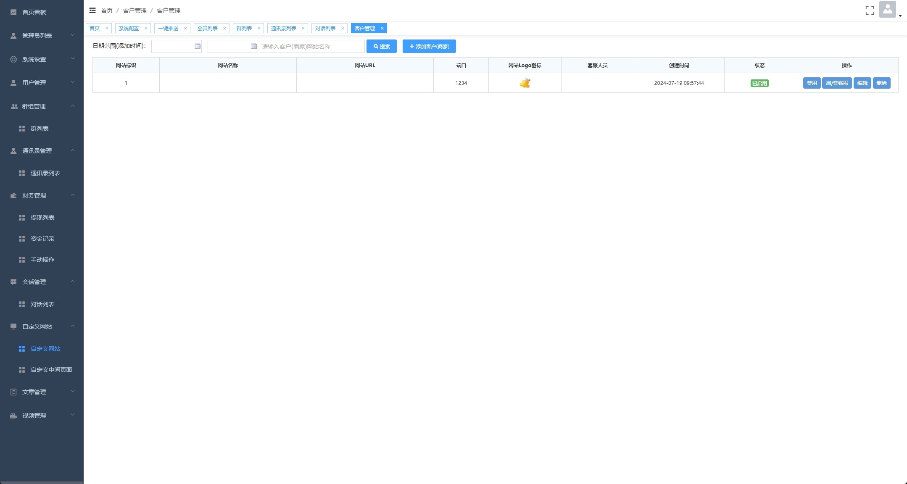The width and height of the screenshot is (907, 484).
Task: Open the user avatar menu
Action: click(x=887, y=10)
